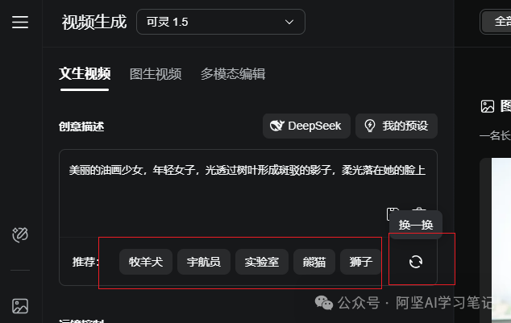The image size is (511, 323).
Task: Click inside the 创意描述 prompt text box
Action: [x=247, y=193]
